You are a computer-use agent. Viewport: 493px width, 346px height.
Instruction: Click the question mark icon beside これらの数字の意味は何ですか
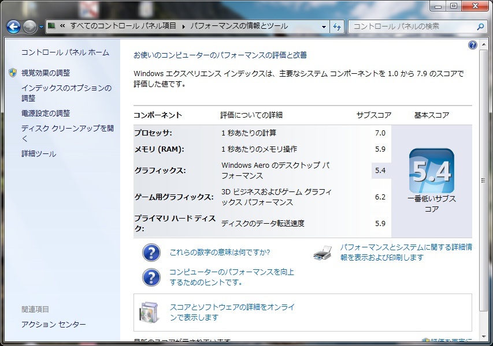pyautogui.click(x=151, y=253)
